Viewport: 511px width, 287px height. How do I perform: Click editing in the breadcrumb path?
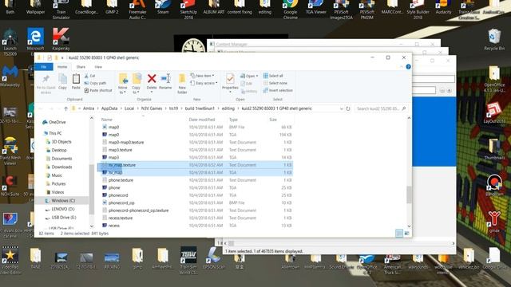point(228,108)
